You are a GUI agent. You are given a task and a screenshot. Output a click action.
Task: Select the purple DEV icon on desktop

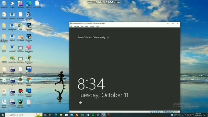pyautogui.click(x=20, y=4)
